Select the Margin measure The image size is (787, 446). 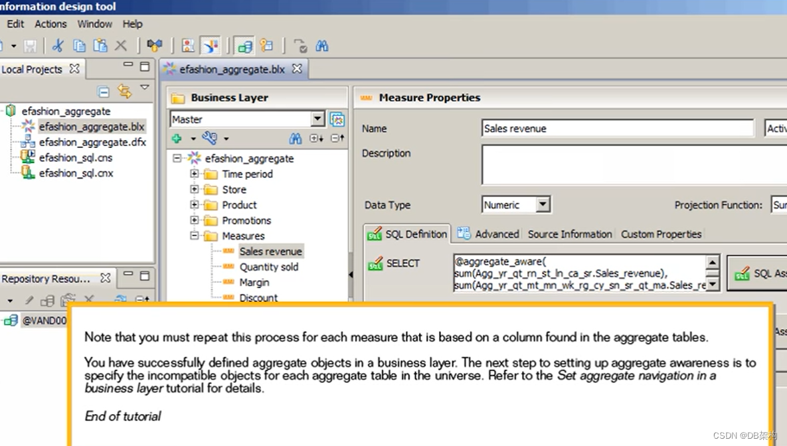point(254,283)
